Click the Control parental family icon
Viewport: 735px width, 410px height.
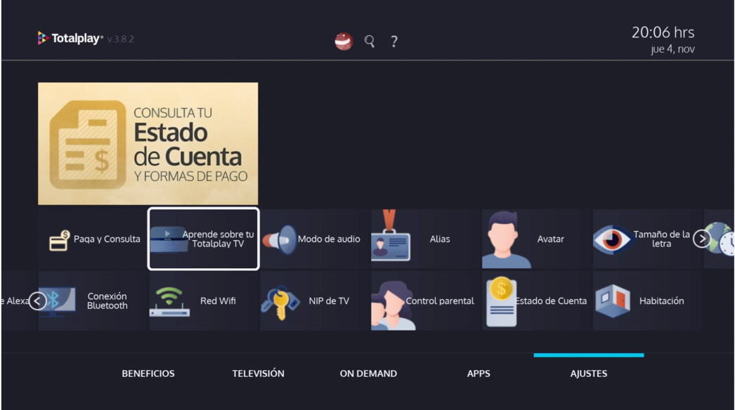(392, 305)
